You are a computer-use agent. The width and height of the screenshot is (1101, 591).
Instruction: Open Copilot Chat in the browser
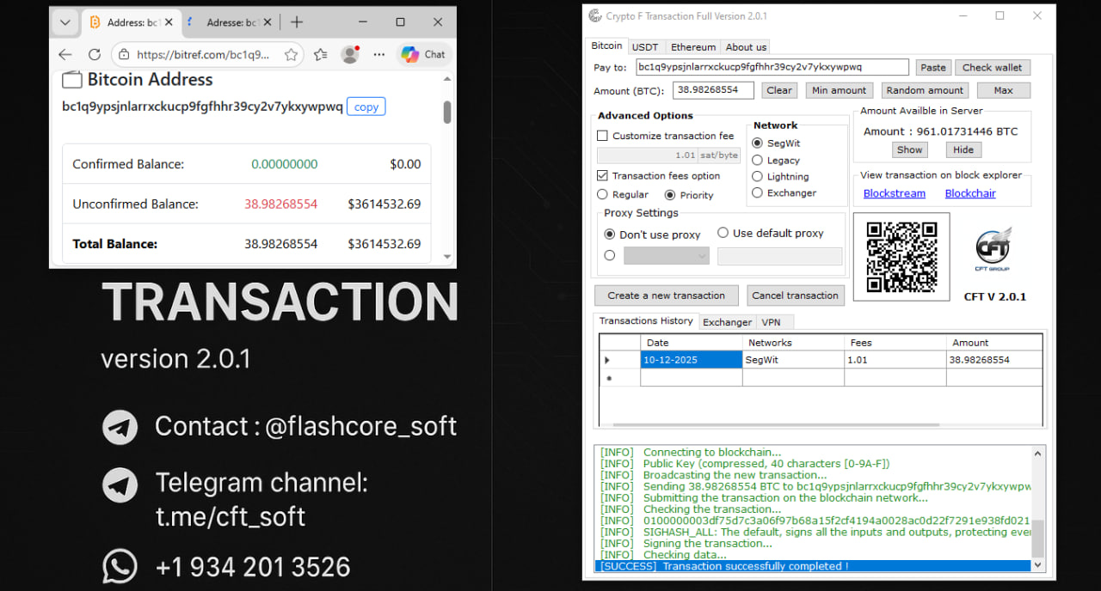coord(422,54)
